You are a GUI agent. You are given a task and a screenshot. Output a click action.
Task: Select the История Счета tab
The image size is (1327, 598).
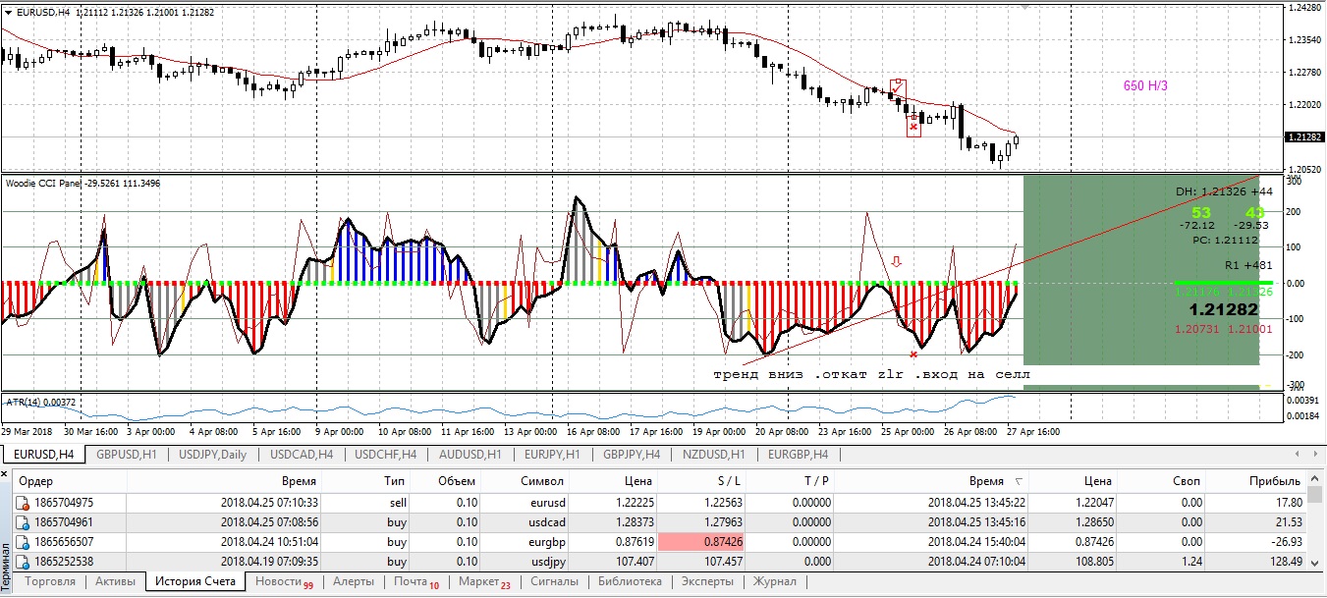(x=195, y=581)
